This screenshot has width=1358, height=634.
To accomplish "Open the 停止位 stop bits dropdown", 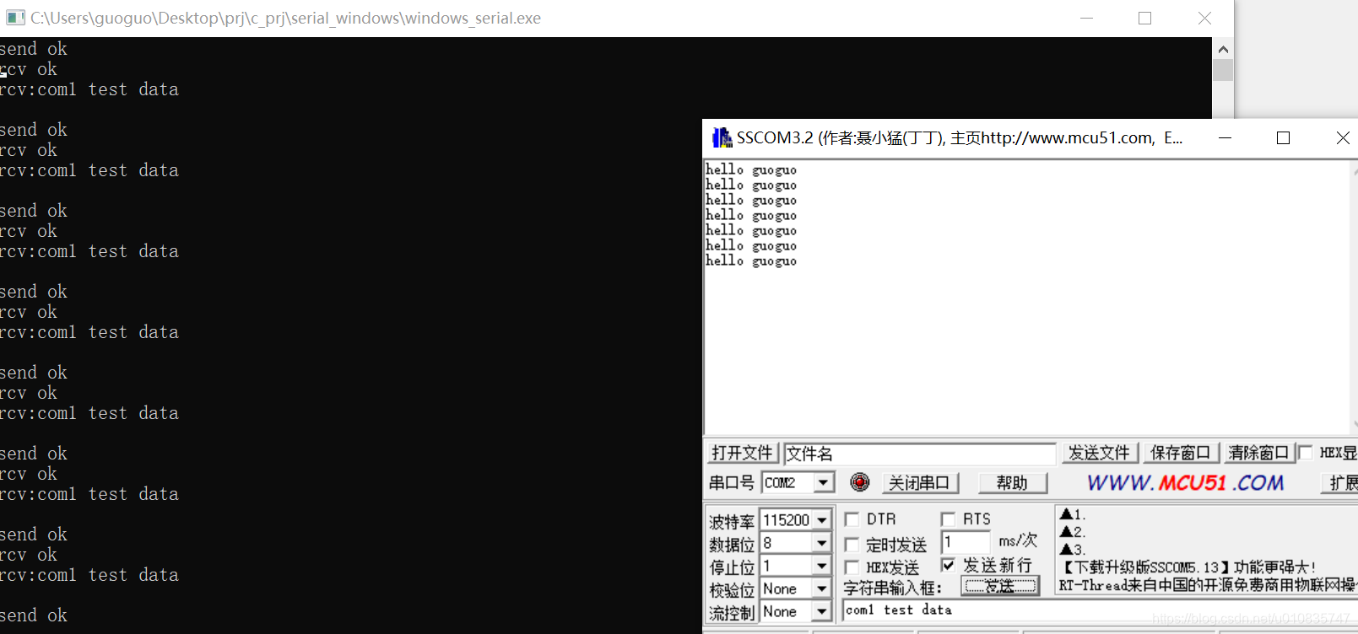I will (822, 566).
